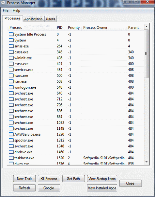Click the System Idle Process window icon
The image size is (155, 197).
[x=11, y=34]
